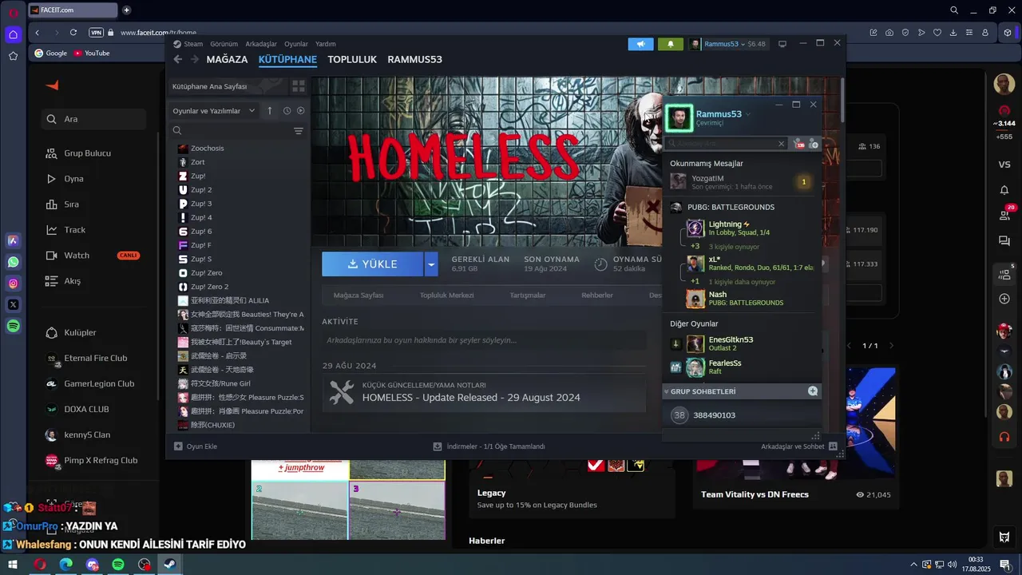Click the Steam library search field
The height and width of the screenshot is (575, 1022).
(x=230, y=131)
